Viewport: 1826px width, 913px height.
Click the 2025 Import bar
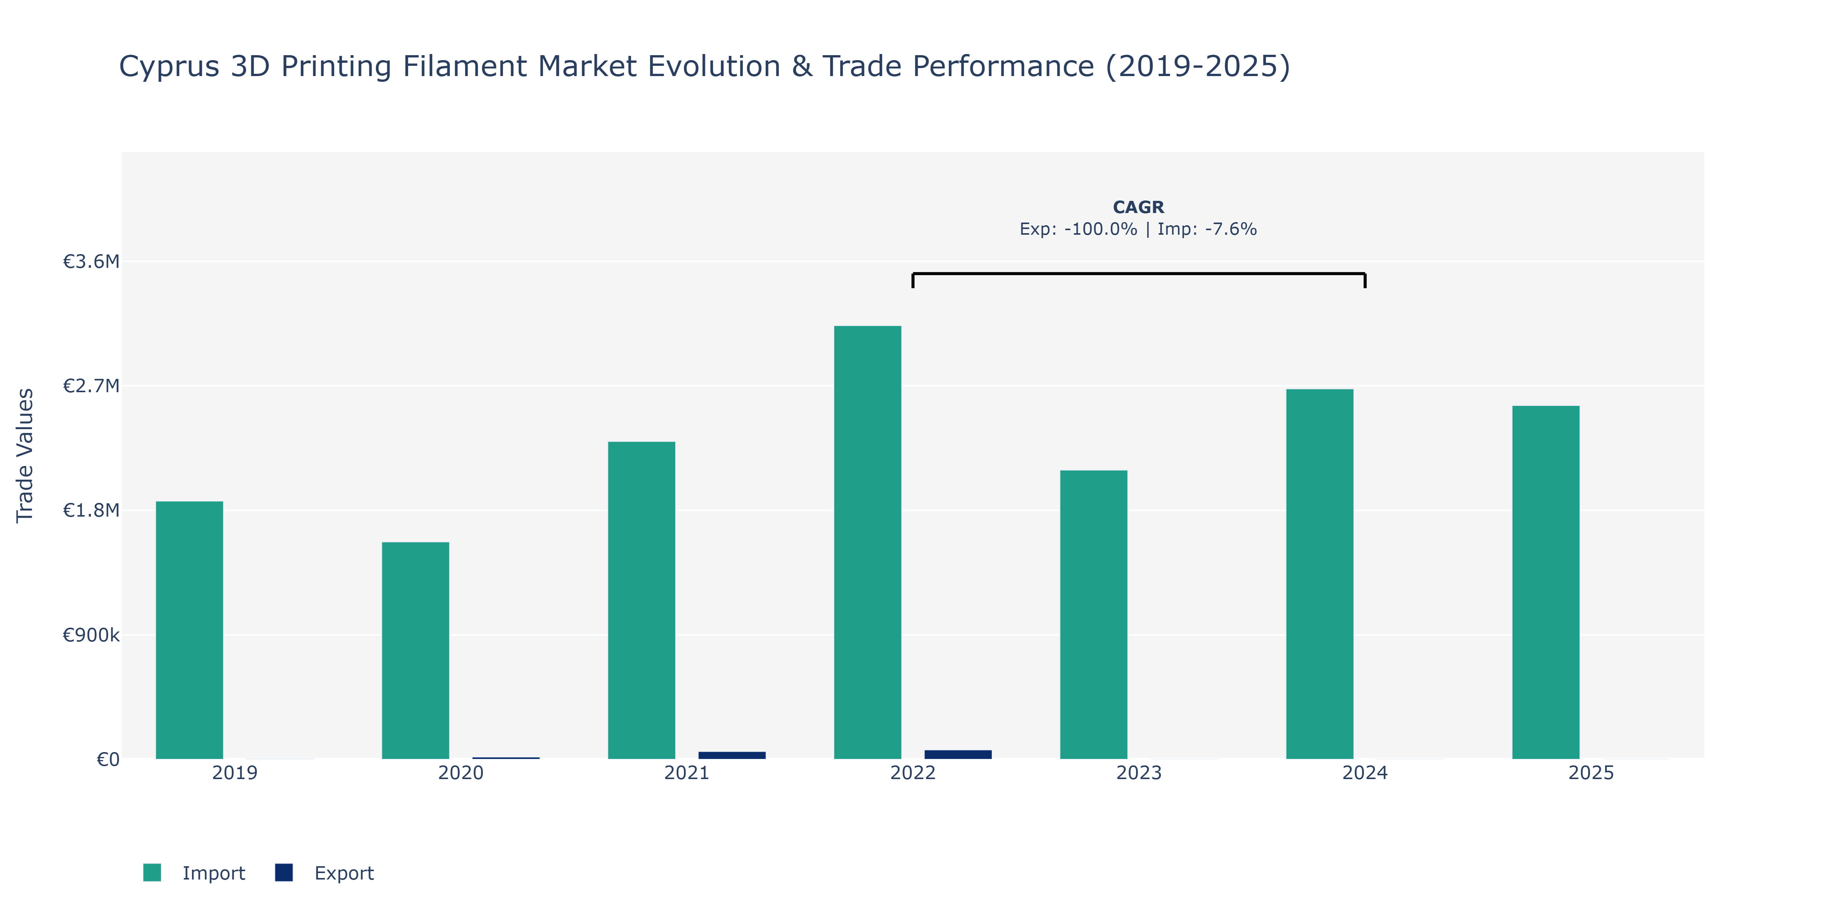(x=1546, y=583)
